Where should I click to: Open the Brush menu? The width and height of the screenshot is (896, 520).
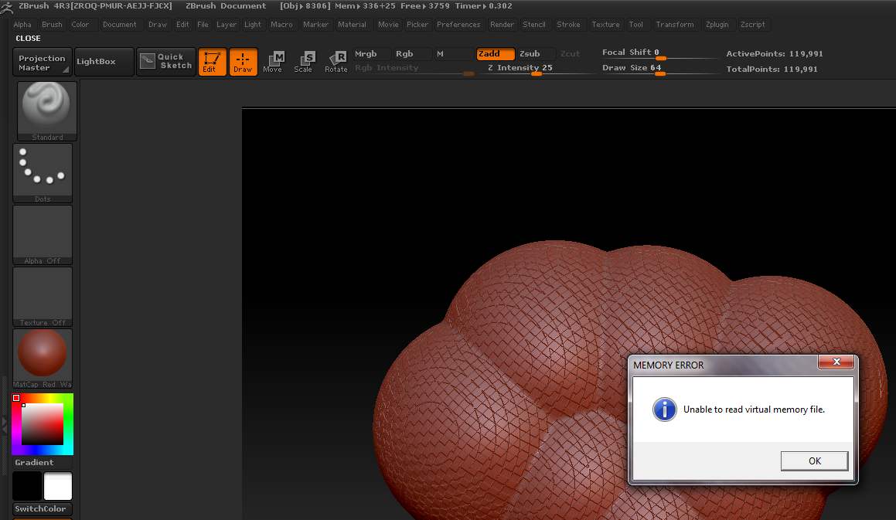pos(52,25)
